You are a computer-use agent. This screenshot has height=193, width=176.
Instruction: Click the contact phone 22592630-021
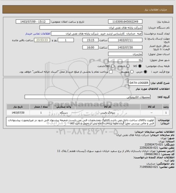click(x=149, y=148)
